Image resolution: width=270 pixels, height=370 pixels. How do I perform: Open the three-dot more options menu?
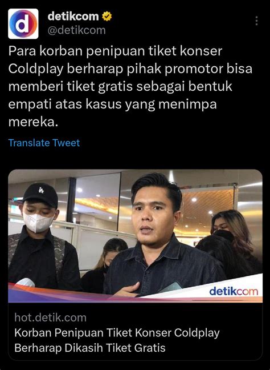coord(256,21)
